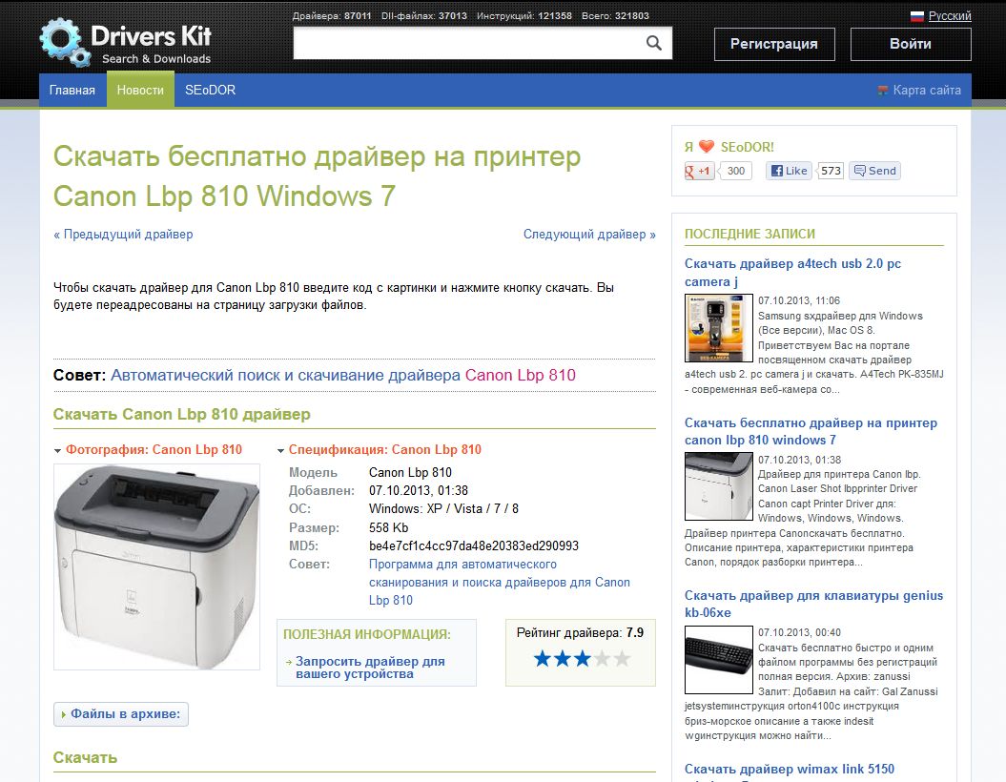Click the Драйвера: 87011 counter
This screenshot has width=1006, height=782.
(332, 16)
